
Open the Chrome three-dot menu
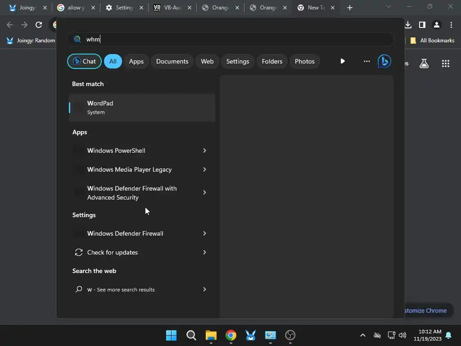(x=451, y=25)
